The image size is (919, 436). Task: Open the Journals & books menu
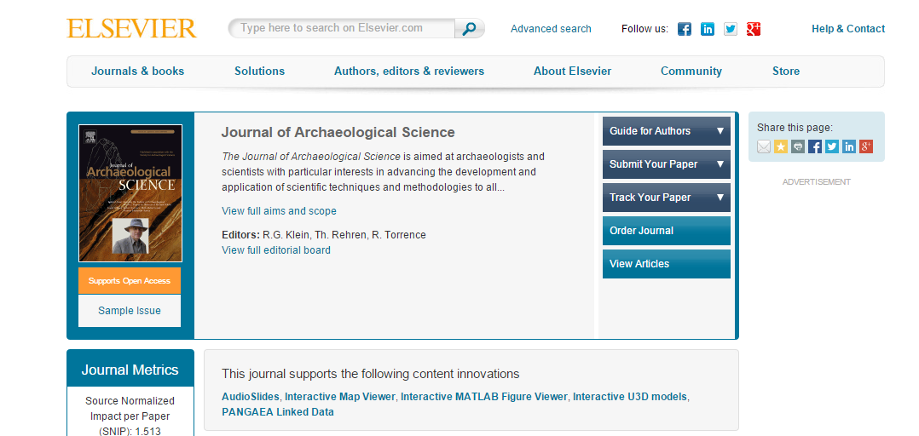coord(138,72)
